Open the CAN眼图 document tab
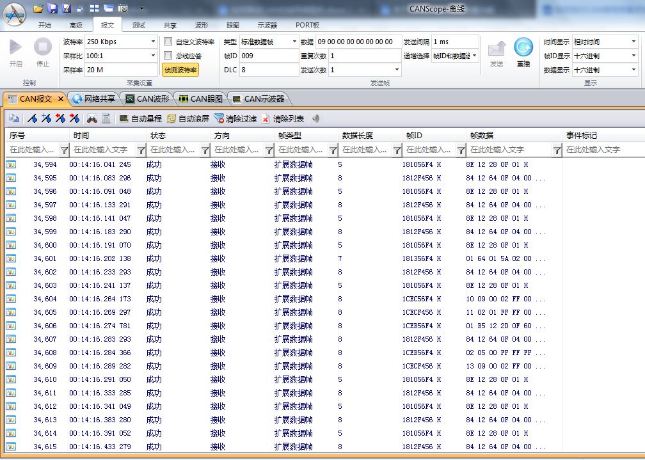 click(201, 99)
